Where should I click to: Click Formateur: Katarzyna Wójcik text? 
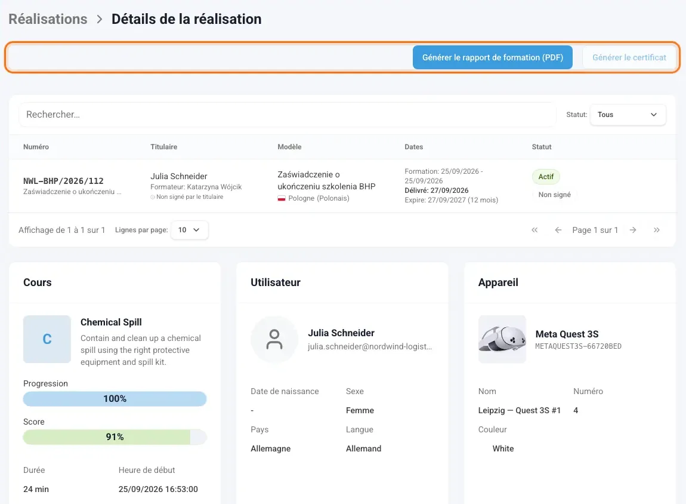click(x=196, y=187)
